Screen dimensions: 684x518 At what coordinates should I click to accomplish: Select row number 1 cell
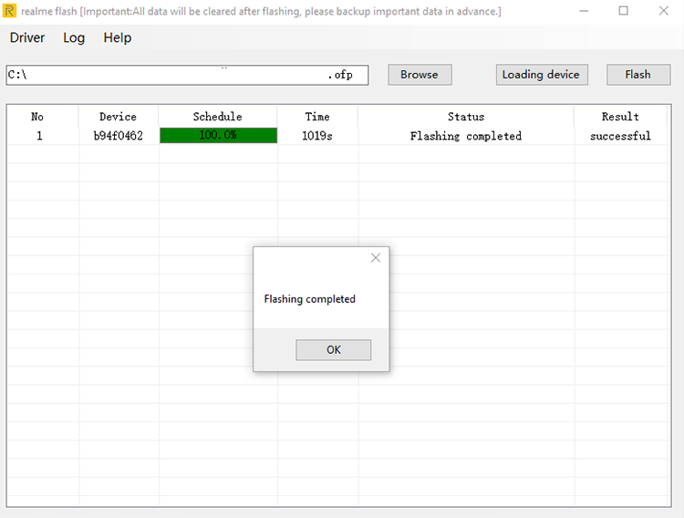pyautogui.click(x=39, y=136)
